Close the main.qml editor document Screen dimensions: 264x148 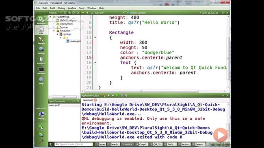[x=227, y=13]
